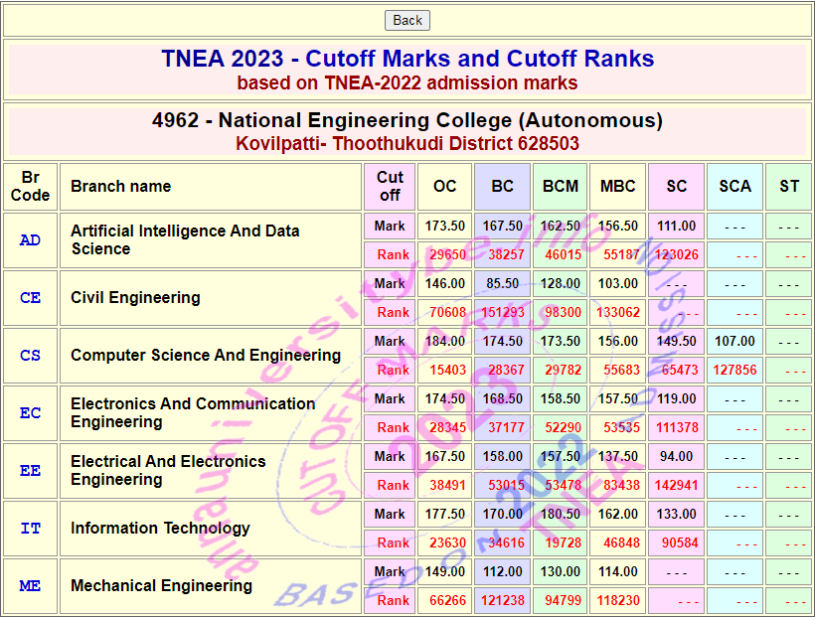
Task: Click the National Engineering College heading
Action: click(x=407, y=120)
